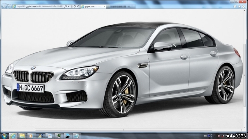
Task: Click the ggpht.com address bar URL field
Action: [x=40, y=7]
